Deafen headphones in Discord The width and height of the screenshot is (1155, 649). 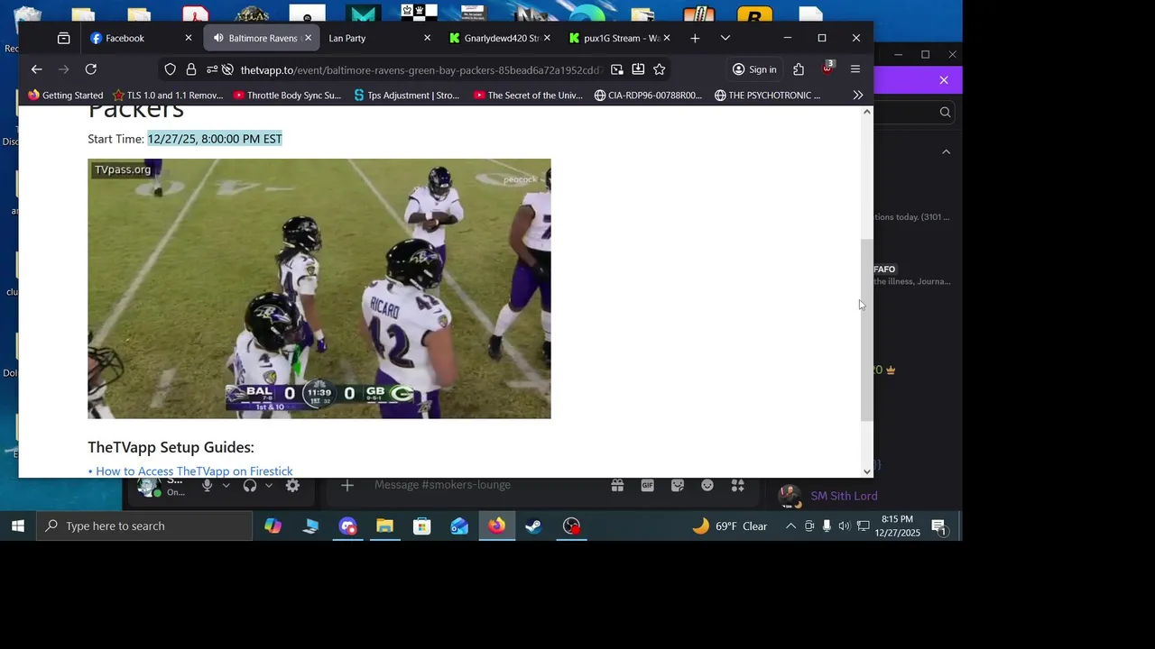click(250, 486)
